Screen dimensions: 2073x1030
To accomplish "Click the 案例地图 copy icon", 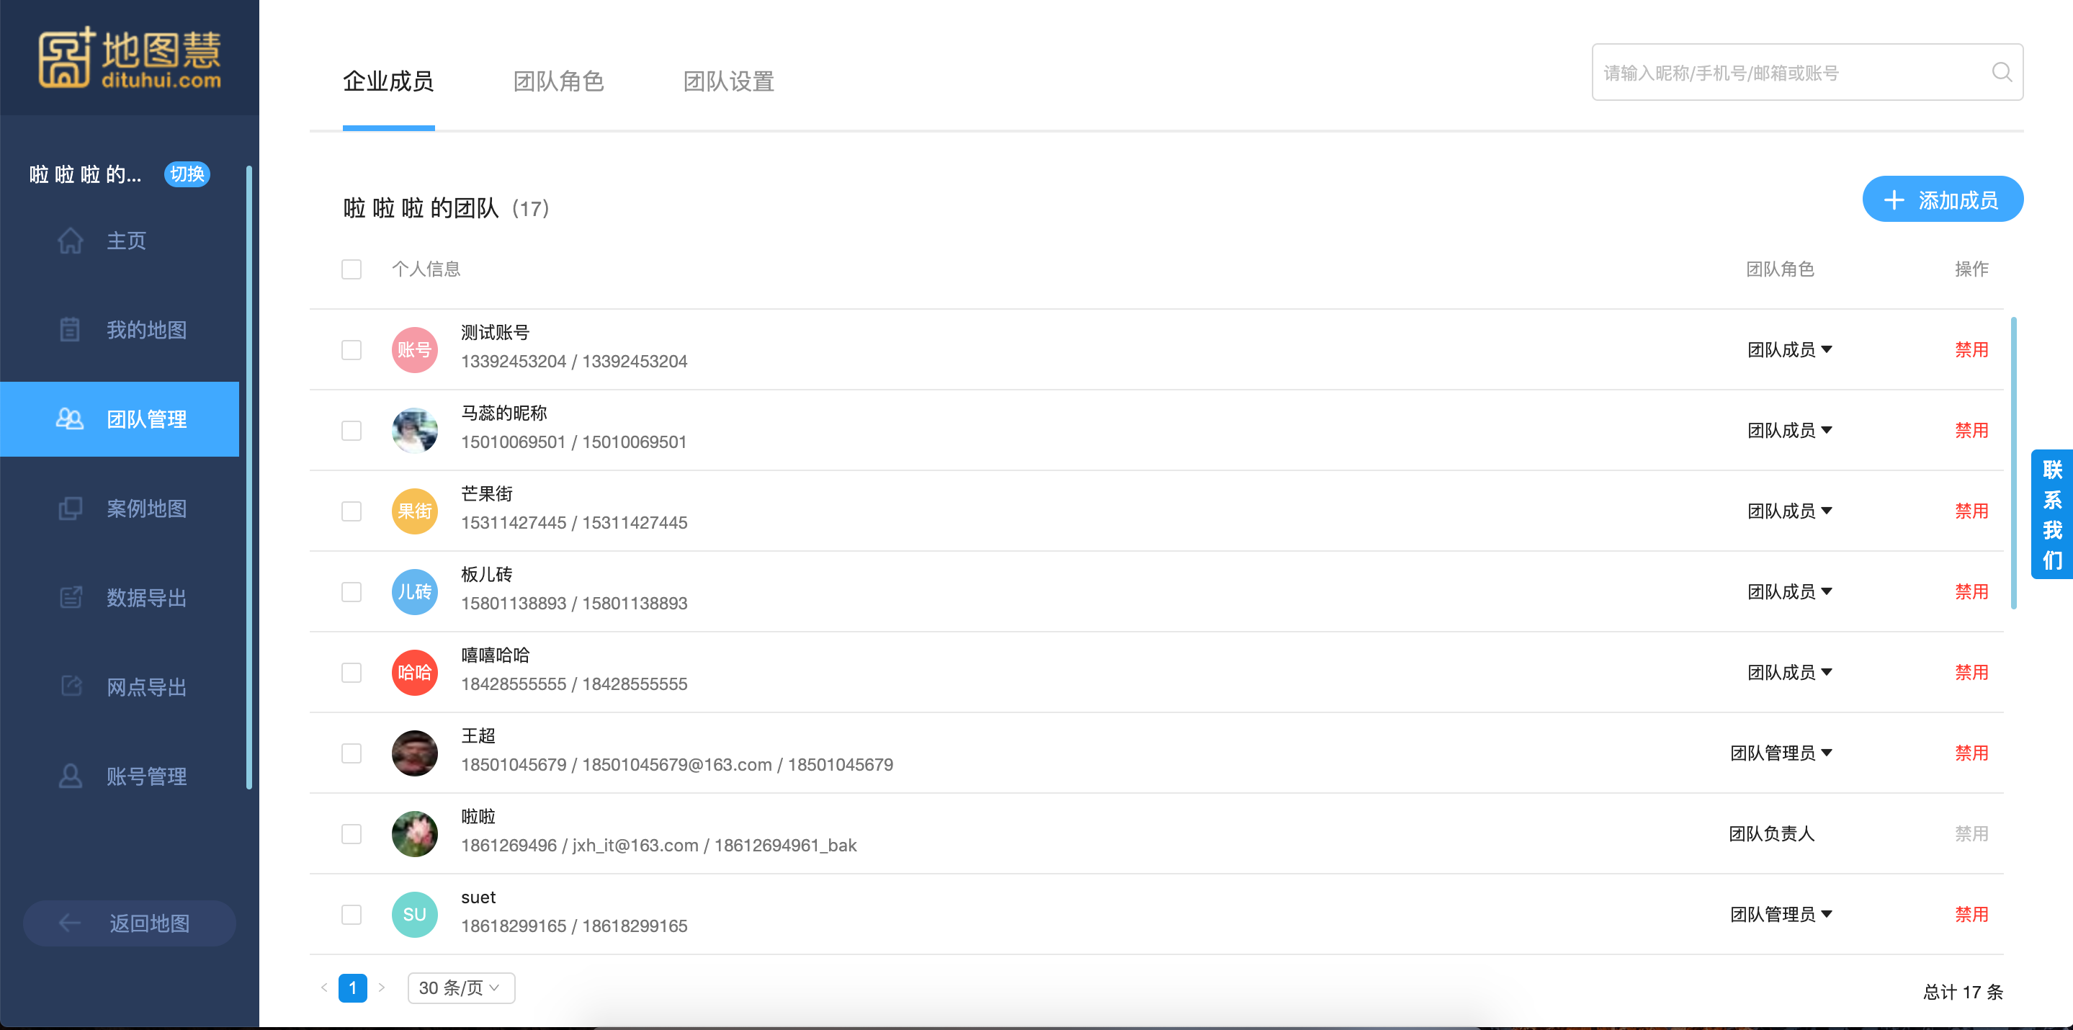I will click(70, 509).
